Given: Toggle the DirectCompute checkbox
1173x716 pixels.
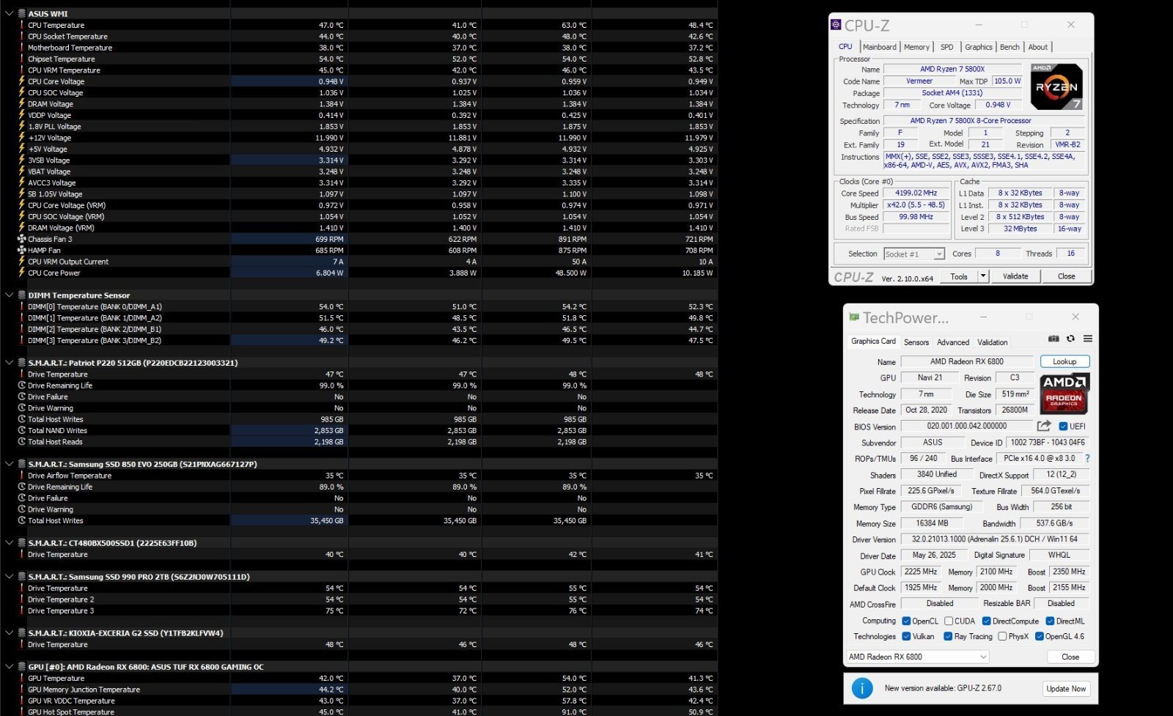Looking at the screenshot, I should [986, 621].
